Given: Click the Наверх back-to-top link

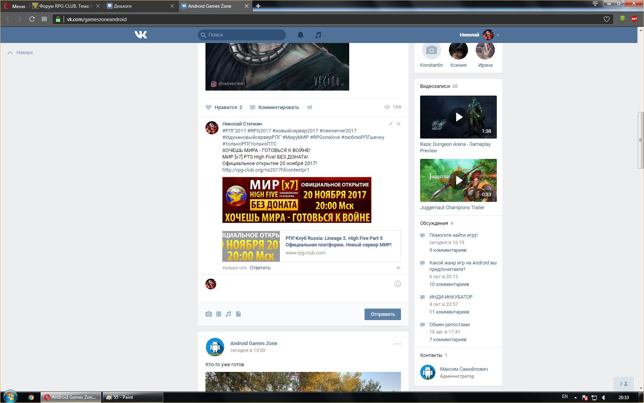Looking at the screenshot, I should (x=20, y=53).
